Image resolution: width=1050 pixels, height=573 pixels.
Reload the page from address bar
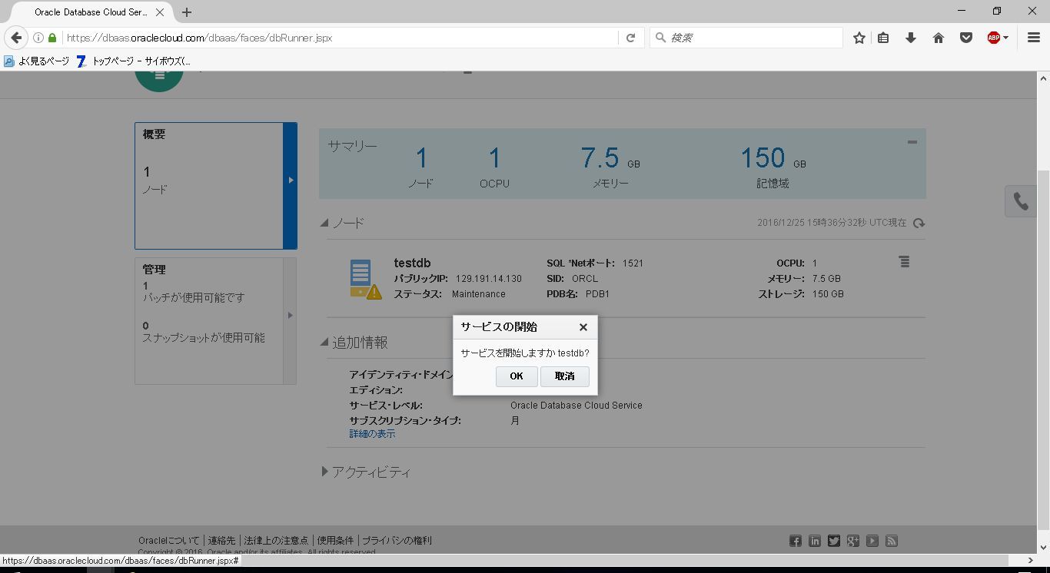click(630, 38)
